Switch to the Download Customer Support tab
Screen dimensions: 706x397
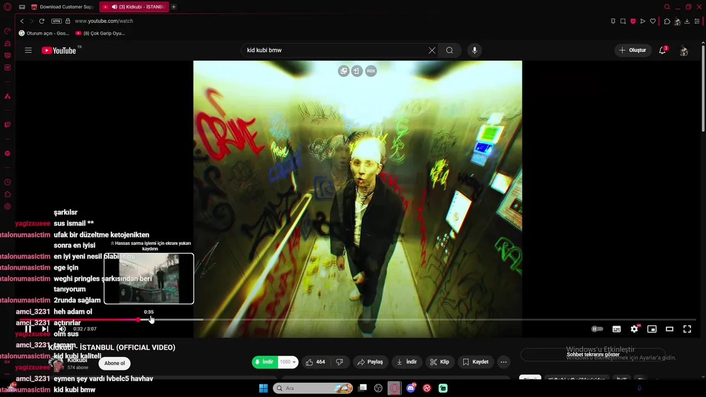63,7
